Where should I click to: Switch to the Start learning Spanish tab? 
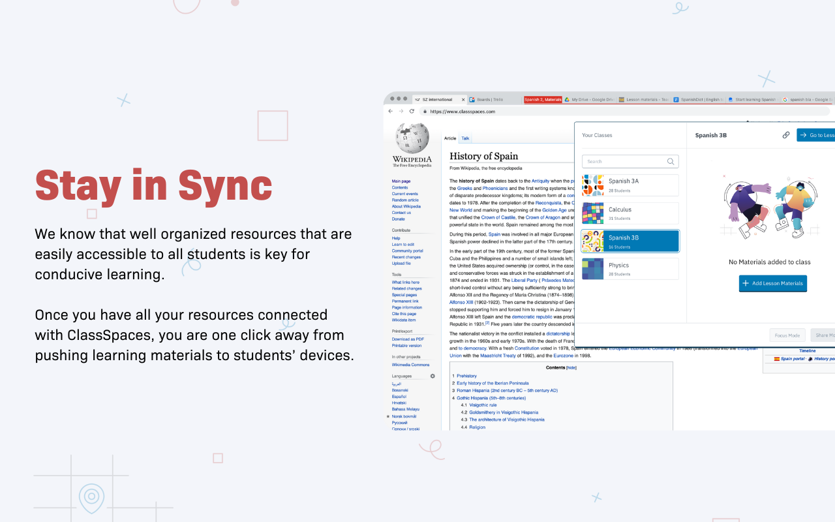click(754, 100)
